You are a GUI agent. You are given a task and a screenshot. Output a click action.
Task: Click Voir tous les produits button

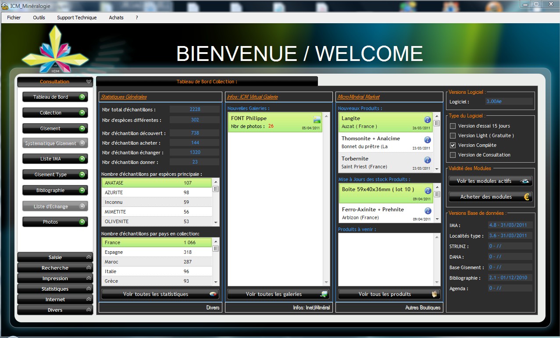click(x=389, y=294)
